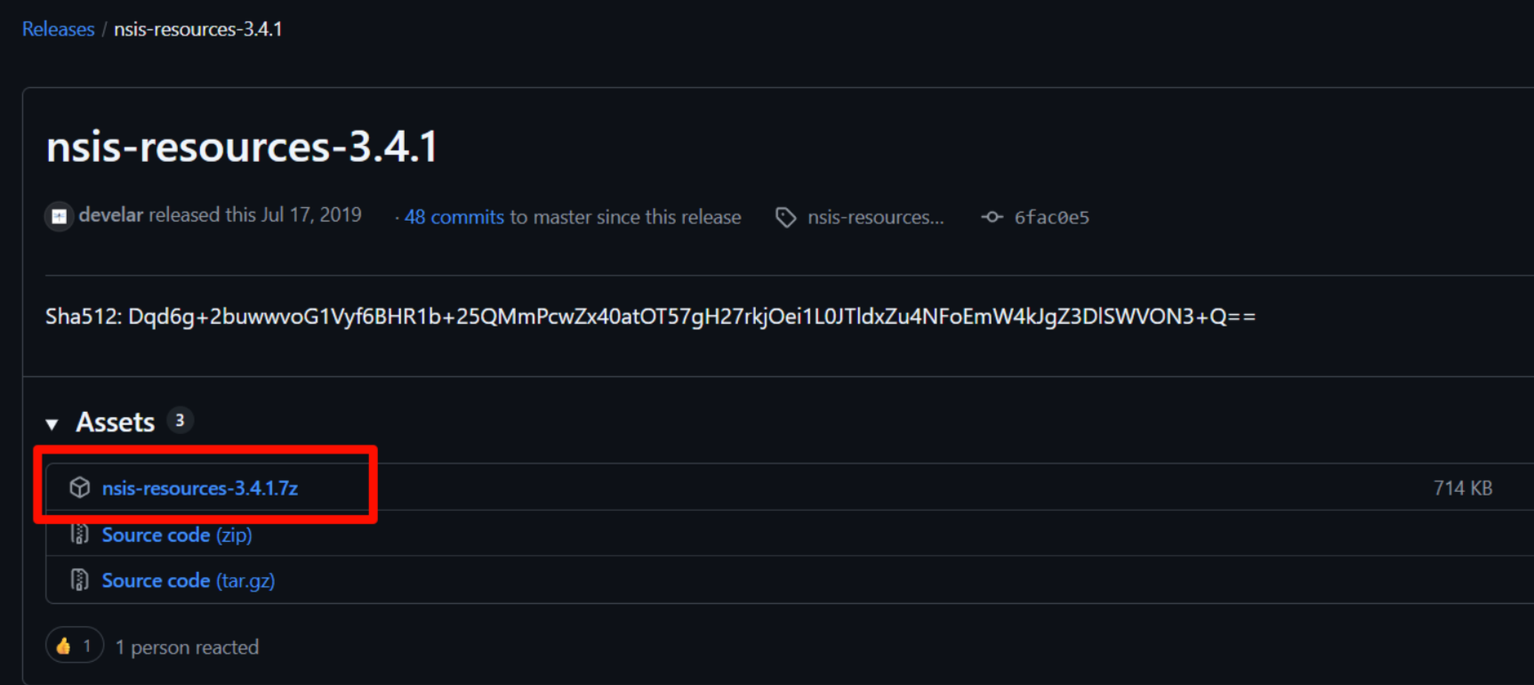Open the develar user profile link

[110, 215]
